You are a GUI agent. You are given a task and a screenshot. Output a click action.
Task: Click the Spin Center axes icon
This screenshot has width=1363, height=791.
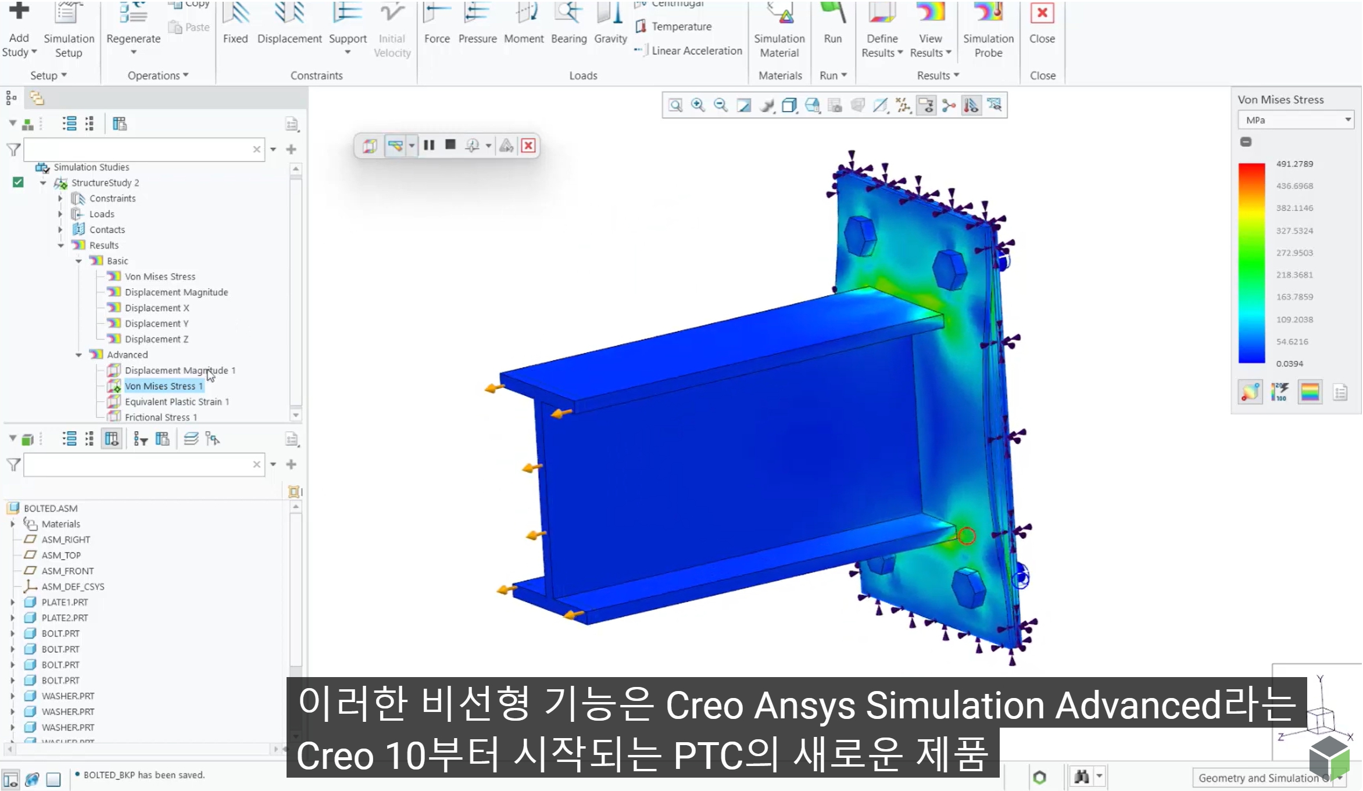(x=949, y=105)
